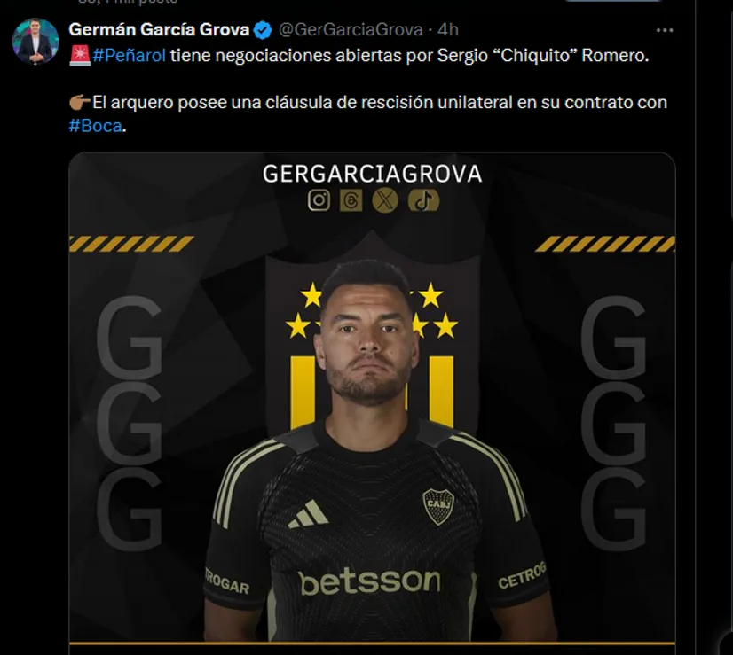Click the TikTok icon in the image

pyautogui.click(x=423, y=200)
